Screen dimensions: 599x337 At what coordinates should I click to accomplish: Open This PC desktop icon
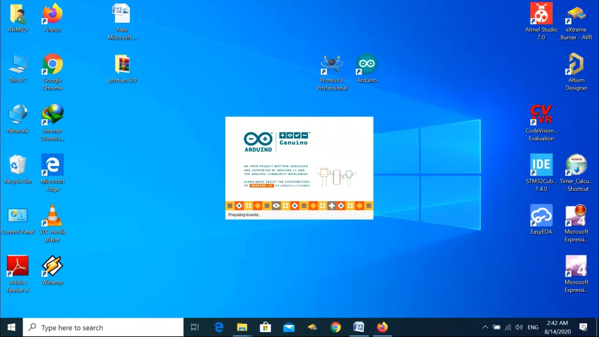point(18,69)
